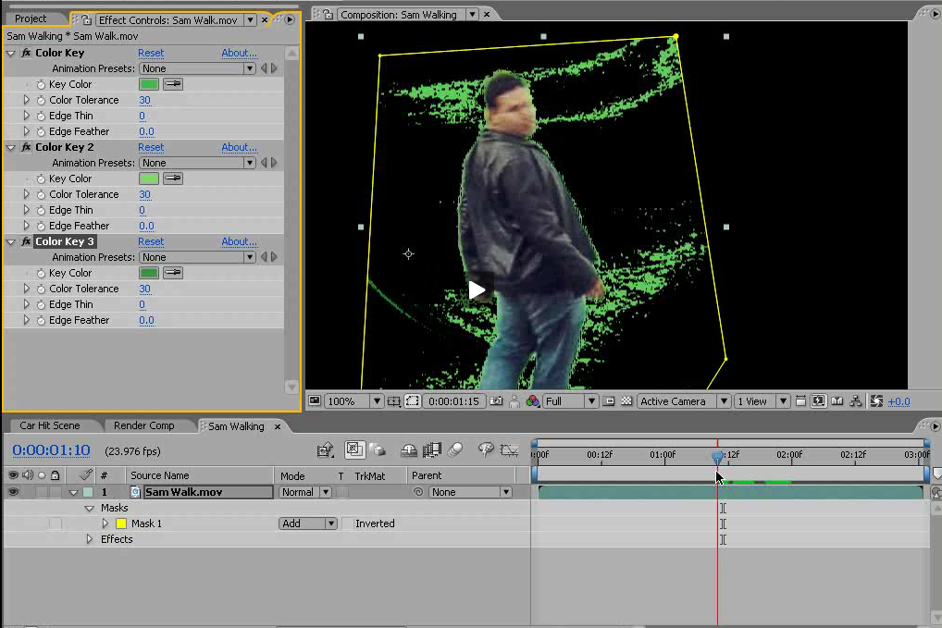This screenshot has width=942, height=628.
Task: Click Reset for Color Key 2
Action: (x=151, y=148)
